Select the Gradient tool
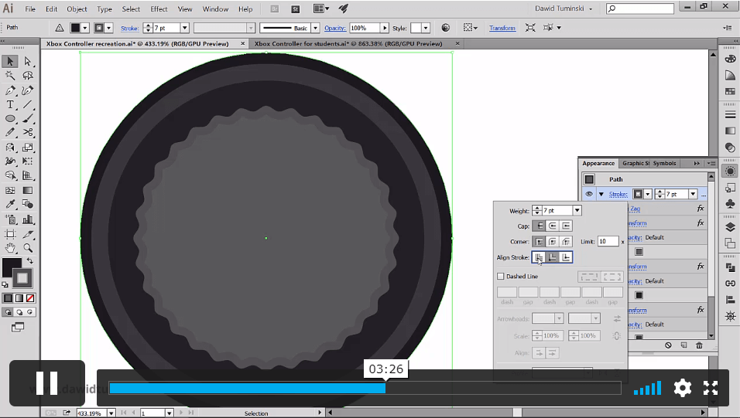740x418 pixels. (27, 190)
